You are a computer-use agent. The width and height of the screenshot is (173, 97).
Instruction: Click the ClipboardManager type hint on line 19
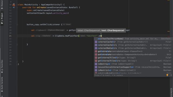pyautogui.click(x=56, y=30)
